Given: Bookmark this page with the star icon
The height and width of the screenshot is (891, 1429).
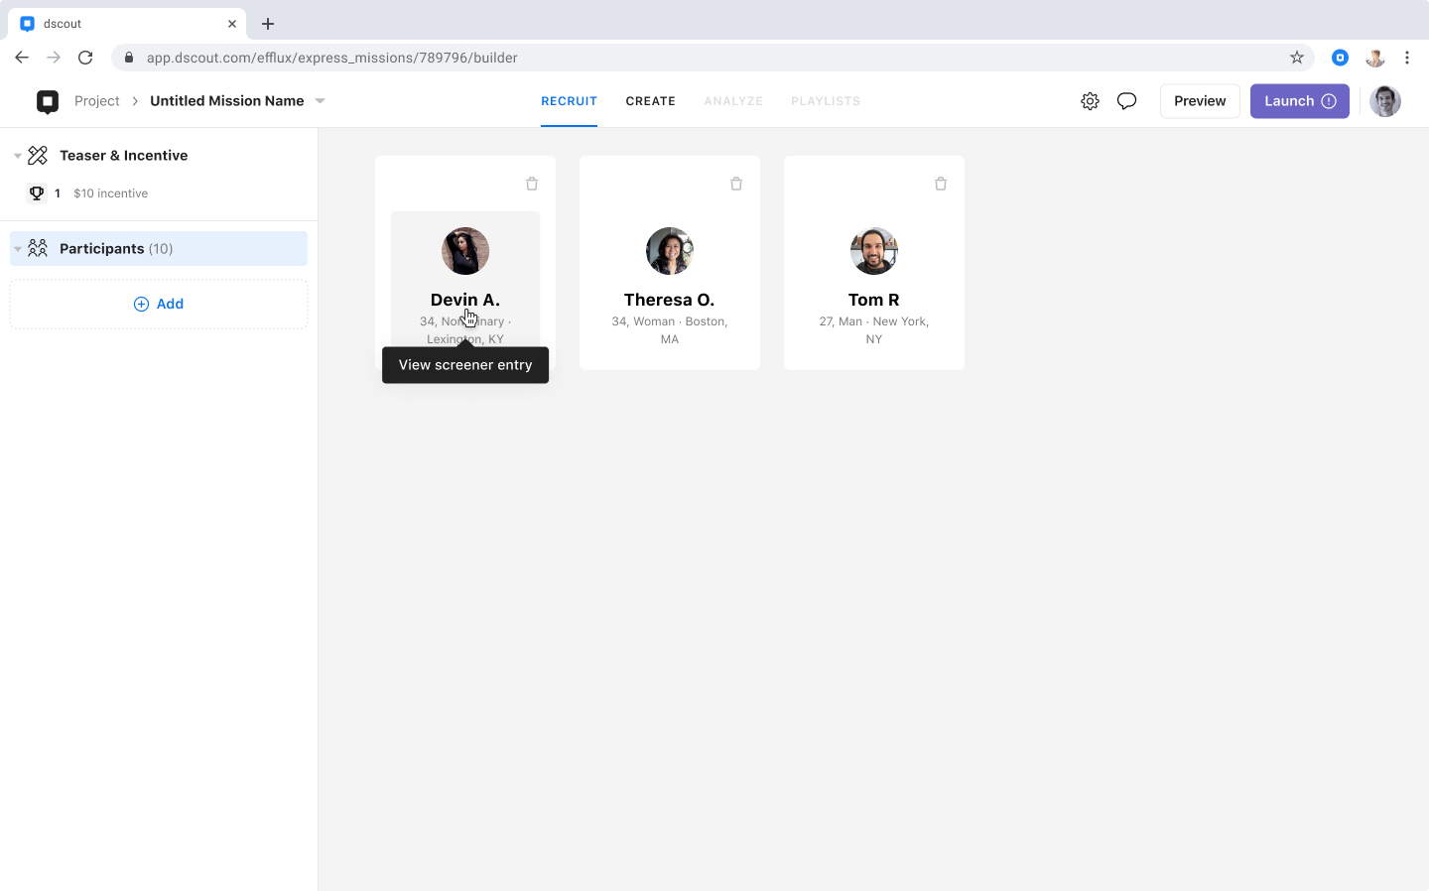Looking at the screenshot, I should click(x=1296, y=58).
